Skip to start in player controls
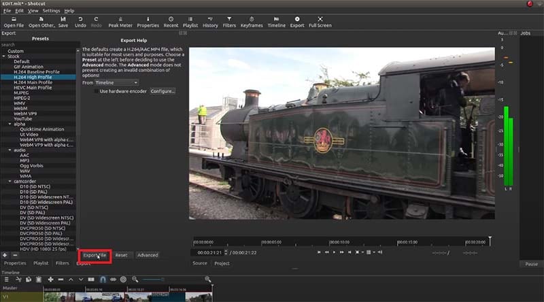This screenshot has height=302, width=544. tap(319, 252)
